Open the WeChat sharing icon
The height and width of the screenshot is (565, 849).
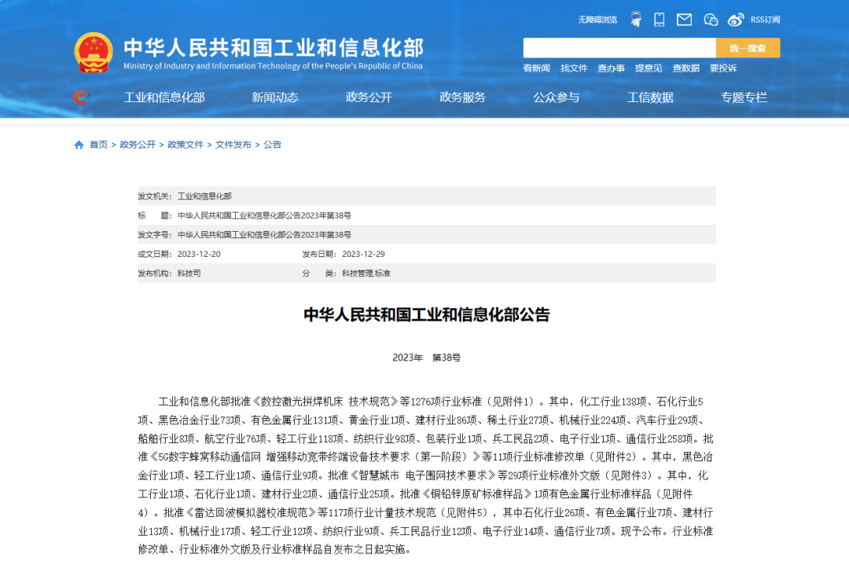pos(711,19)
